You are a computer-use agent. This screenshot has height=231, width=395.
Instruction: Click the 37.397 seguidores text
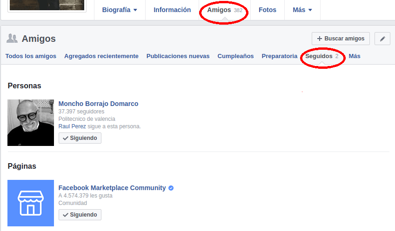[81, 112]
